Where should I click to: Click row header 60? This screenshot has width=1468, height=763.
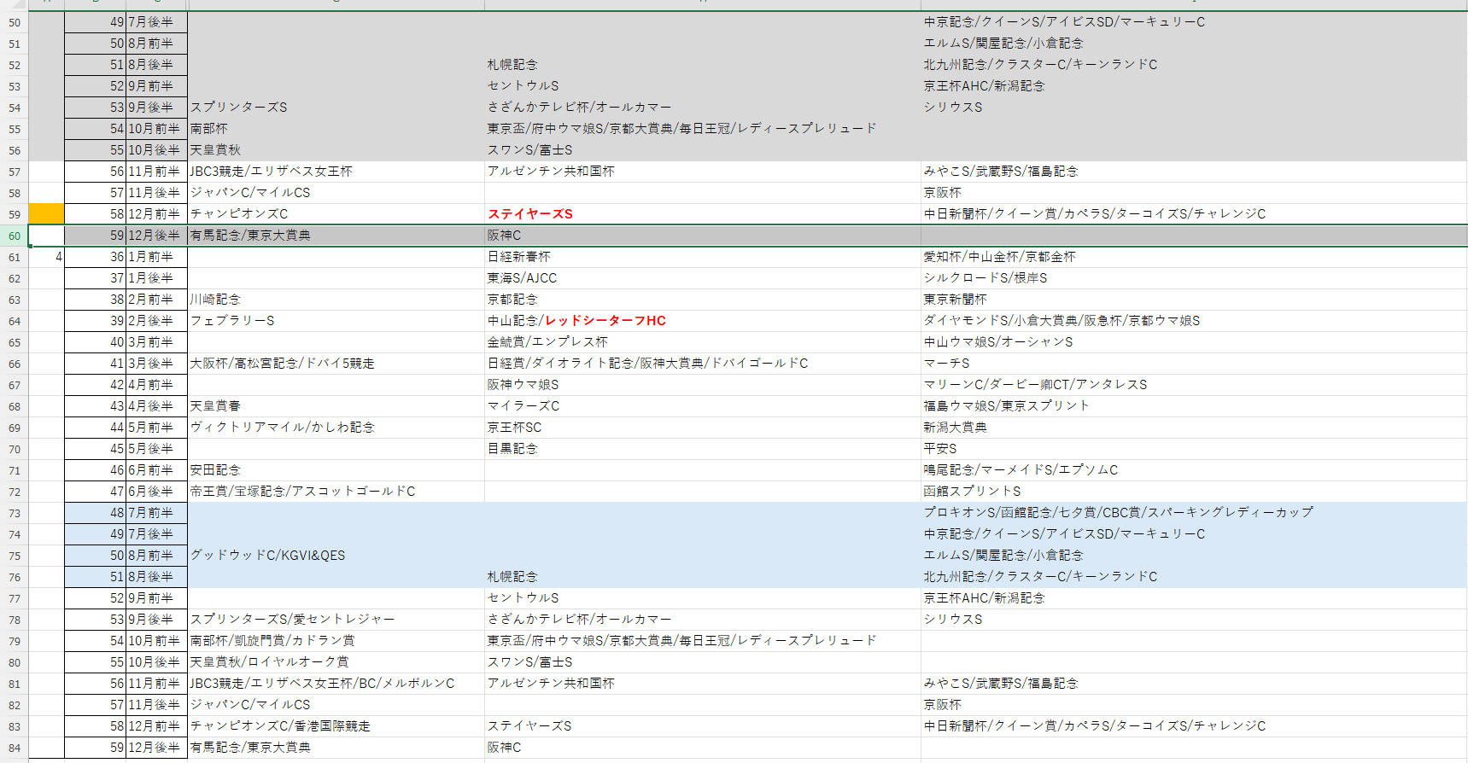point(15,236)
